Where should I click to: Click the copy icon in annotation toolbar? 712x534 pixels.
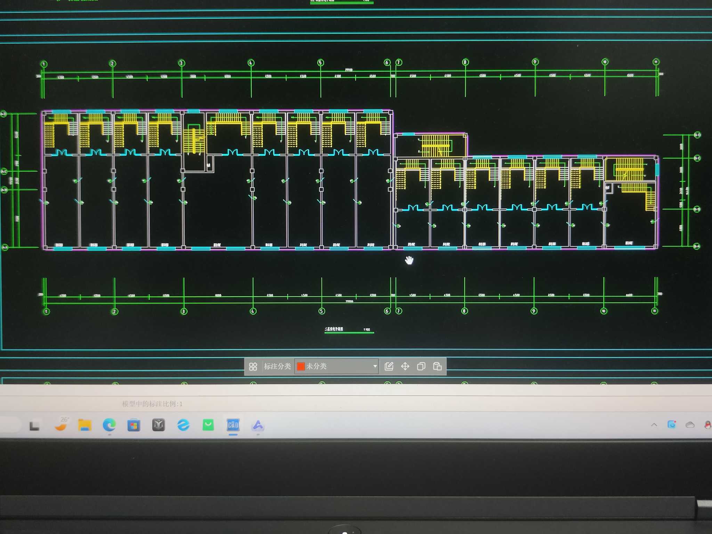(421, 366)
